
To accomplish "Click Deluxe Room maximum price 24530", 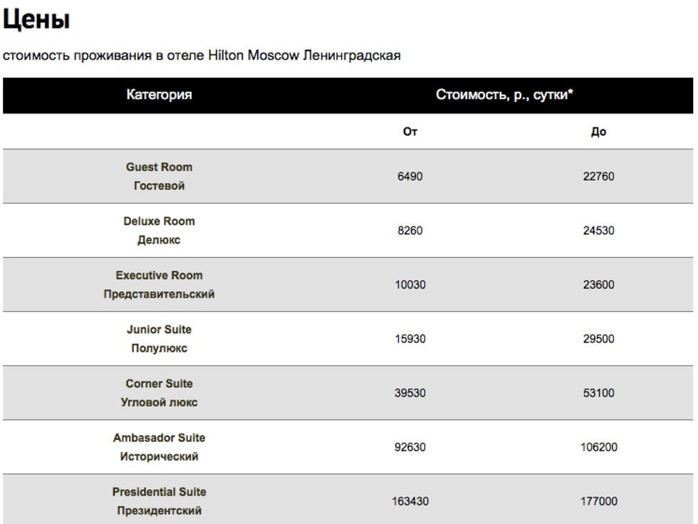I will point(598,231).
